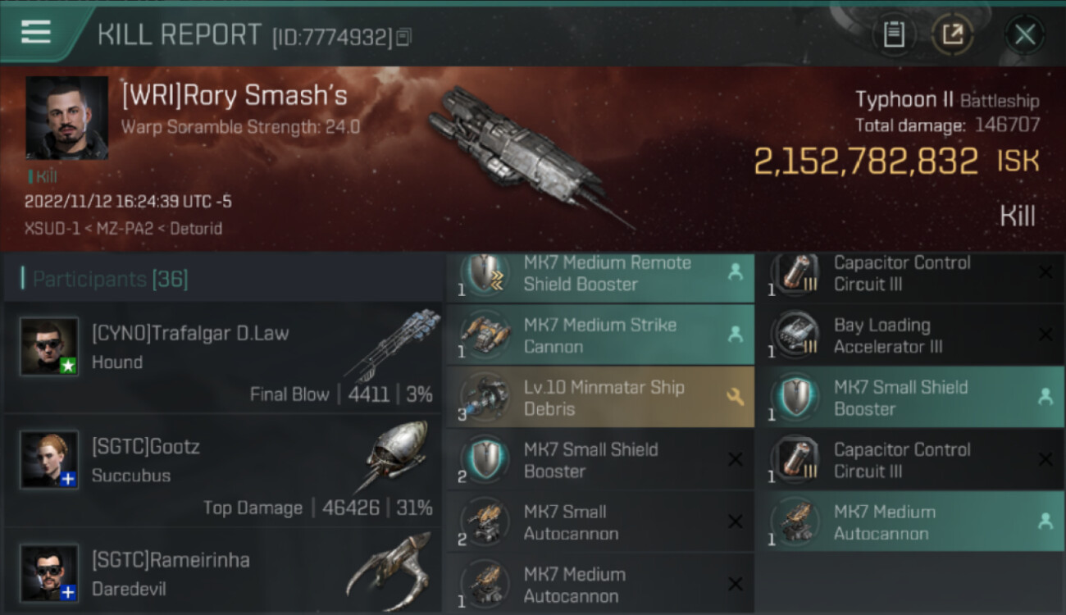
Task: Click the Succubus ship icon
Action: click(394, 456)
